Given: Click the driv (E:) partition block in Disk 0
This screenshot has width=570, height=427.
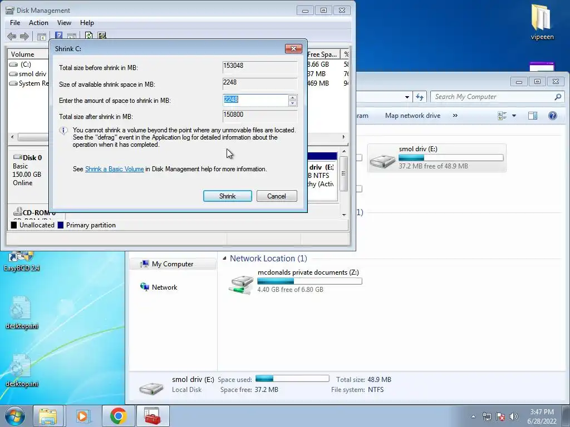Looking at the screenshot, I should (x=322, y=176).
